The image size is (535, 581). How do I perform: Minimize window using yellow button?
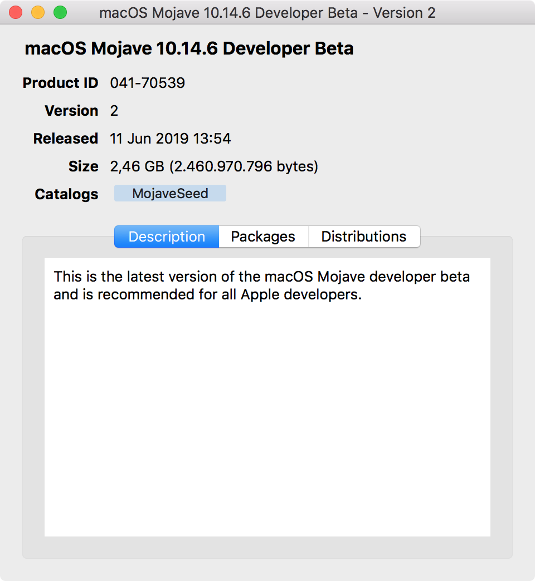click(38, 12)
